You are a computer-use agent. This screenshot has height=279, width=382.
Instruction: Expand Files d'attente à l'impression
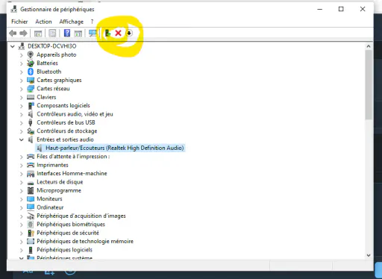click(x=22, y=157)
